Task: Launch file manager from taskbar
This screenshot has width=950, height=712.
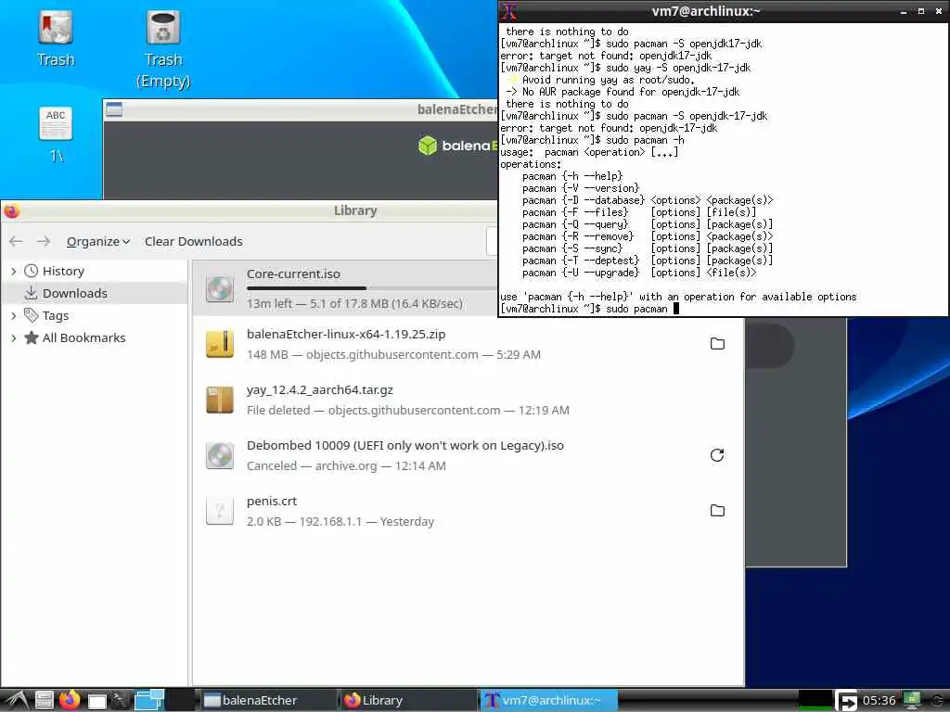Action: (44, 701)
